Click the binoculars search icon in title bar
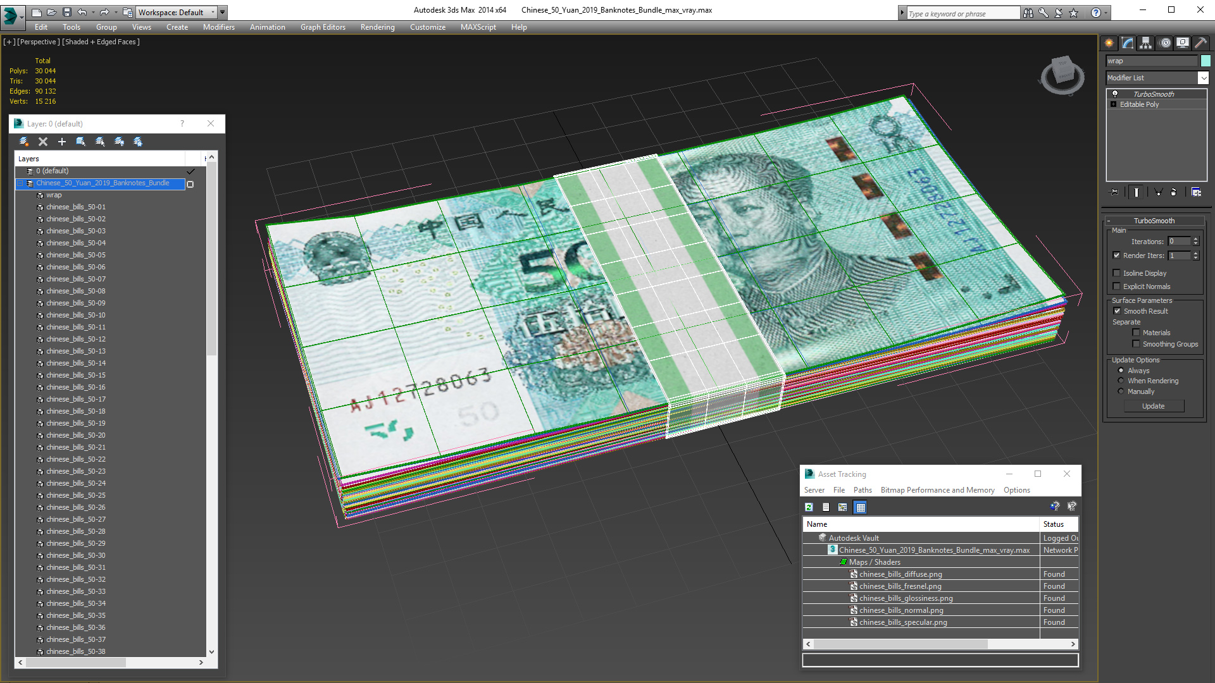 [1028, 13]
